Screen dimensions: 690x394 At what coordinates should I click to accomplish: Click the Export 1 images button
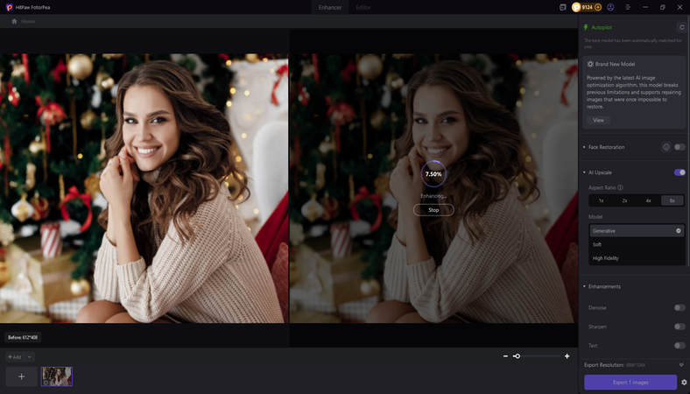tap(630, 383)
